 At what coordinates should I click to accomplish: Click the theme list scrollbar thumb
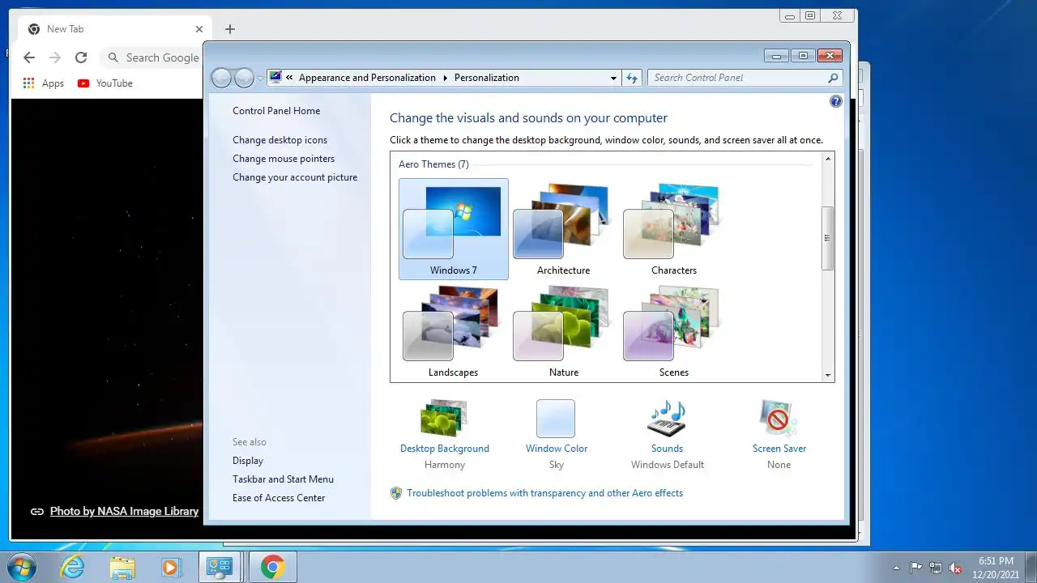click(828, 238)
